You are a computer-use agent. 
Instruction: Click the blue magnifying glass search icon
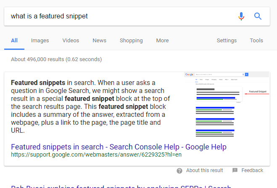258,16
